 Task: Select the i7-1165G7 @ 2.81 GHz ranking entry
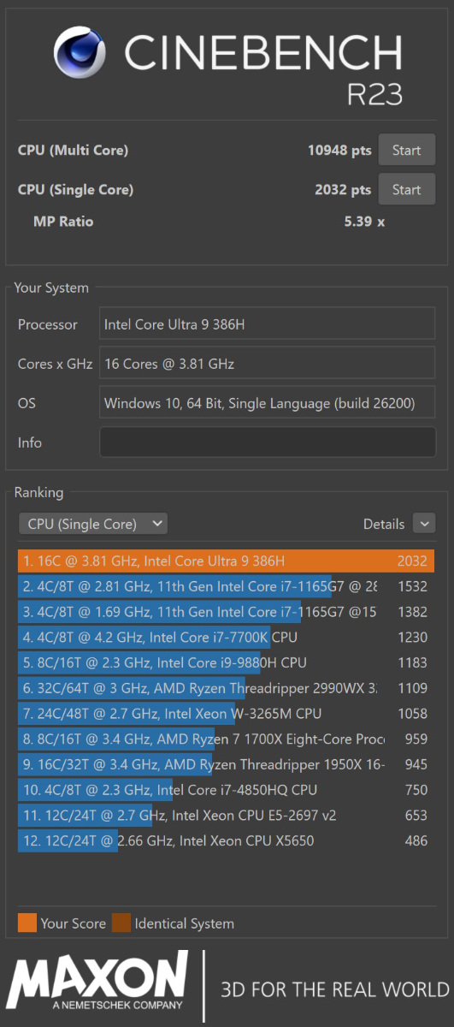[x=226, y=586]
